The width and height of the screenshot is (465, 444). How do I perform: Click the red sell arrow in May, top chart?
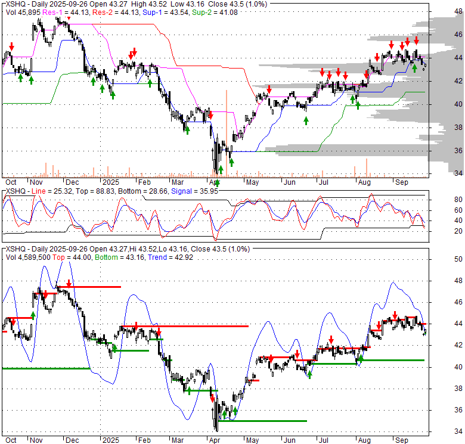(x=269, y=89)
